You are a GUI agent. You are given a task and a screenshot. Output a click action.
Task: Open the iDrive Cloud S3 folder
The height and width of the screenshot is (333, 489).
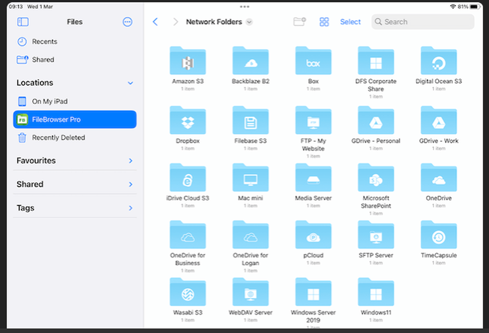click(188, 177)
